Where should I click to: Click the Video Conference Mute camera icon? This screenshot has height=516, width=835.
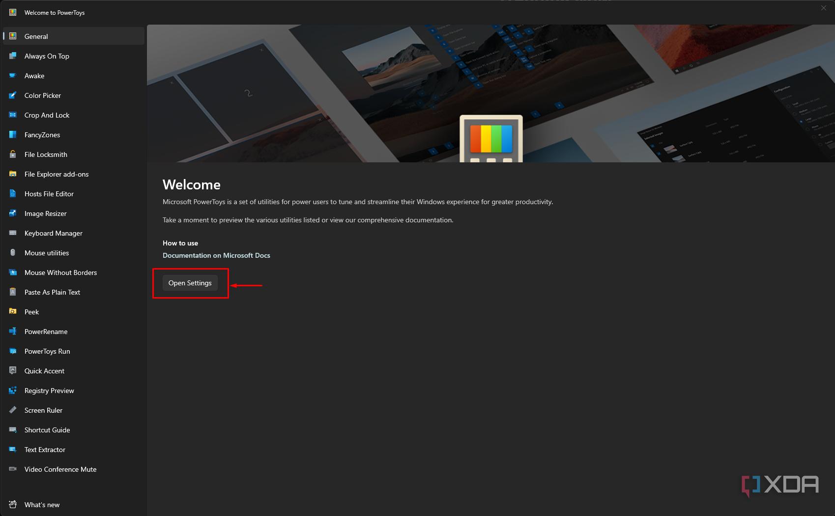(x=13, y=469)
